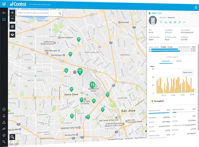Open the user account icon in the header
Image resolution: width=199 pixels, height=147 pixels.
pos(196,8)
